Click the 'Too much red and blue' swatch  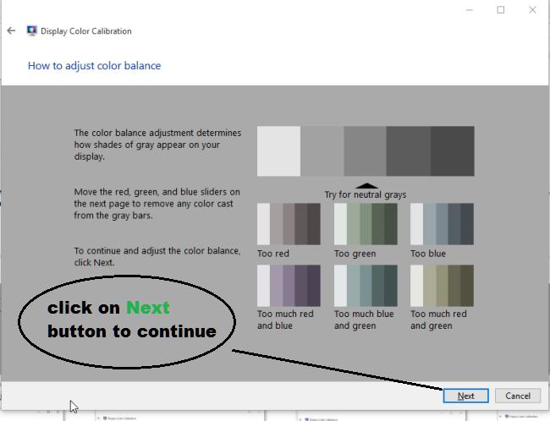289,286
